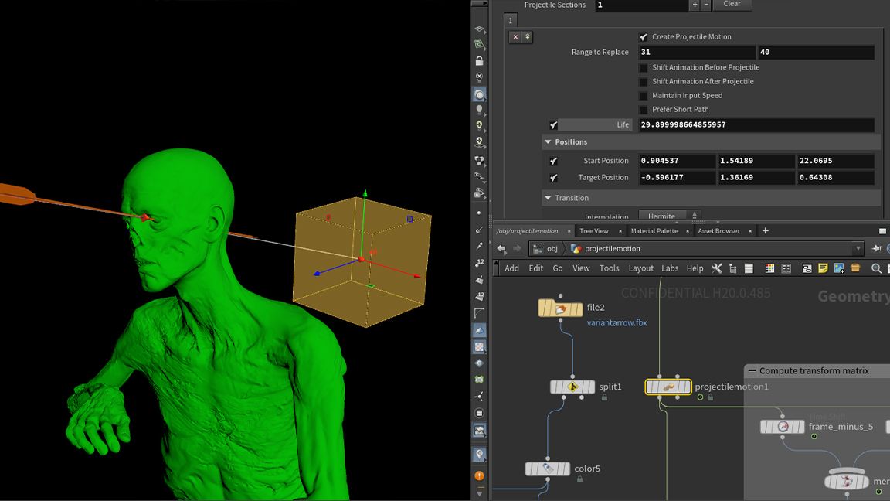
Task: Click the back navigation arrow above the network editor
Action: pos(501,248)
